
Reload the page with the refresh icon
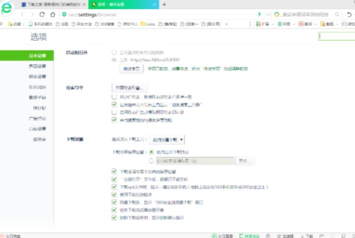[x=42, y=14]
